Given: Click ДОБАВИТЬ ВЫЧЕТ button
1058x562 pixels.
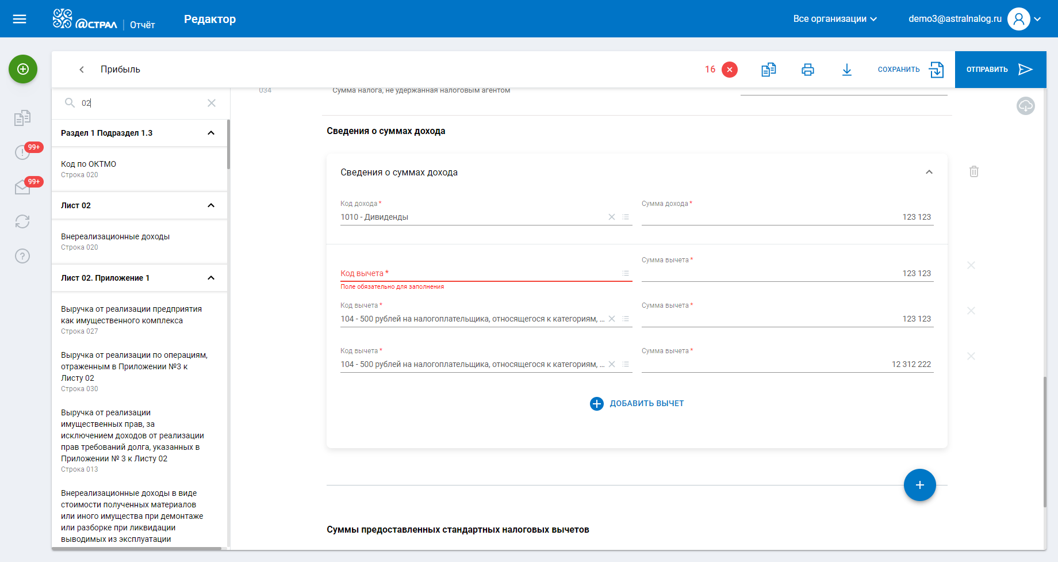Looking at the screenshot, I should click(637, 404).
